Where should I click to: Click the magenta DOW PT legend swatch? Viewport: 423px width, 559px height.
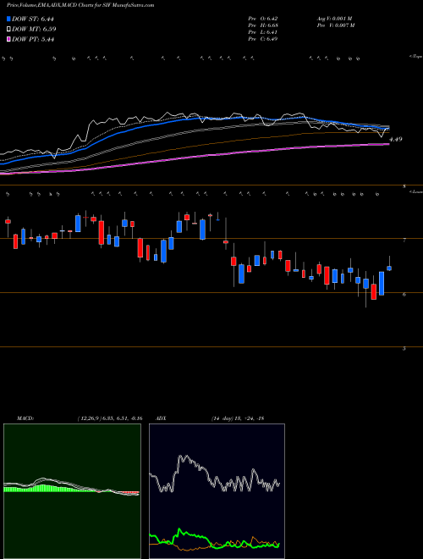tap(8, 39)
